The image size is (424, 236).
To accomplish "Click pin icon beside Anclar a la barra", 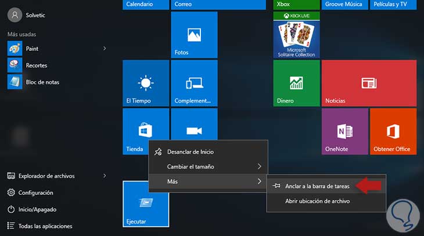I will coord(276,186).
